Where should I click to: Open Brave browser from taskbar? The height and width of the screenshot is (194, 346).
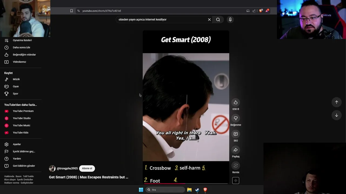pyautogui.click(x=205, y=190)
